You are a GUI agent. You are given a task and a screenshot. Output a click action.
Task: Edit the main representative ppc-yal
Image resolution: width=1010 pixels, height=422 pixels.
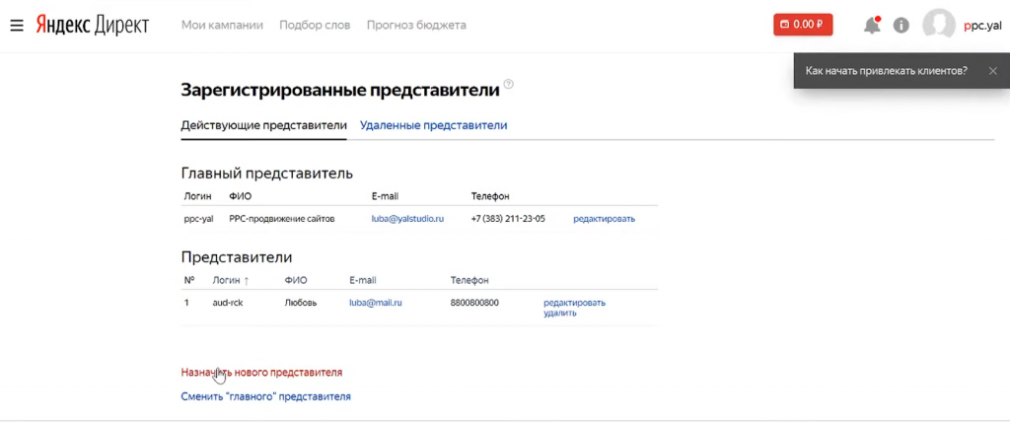pos(605,219)
